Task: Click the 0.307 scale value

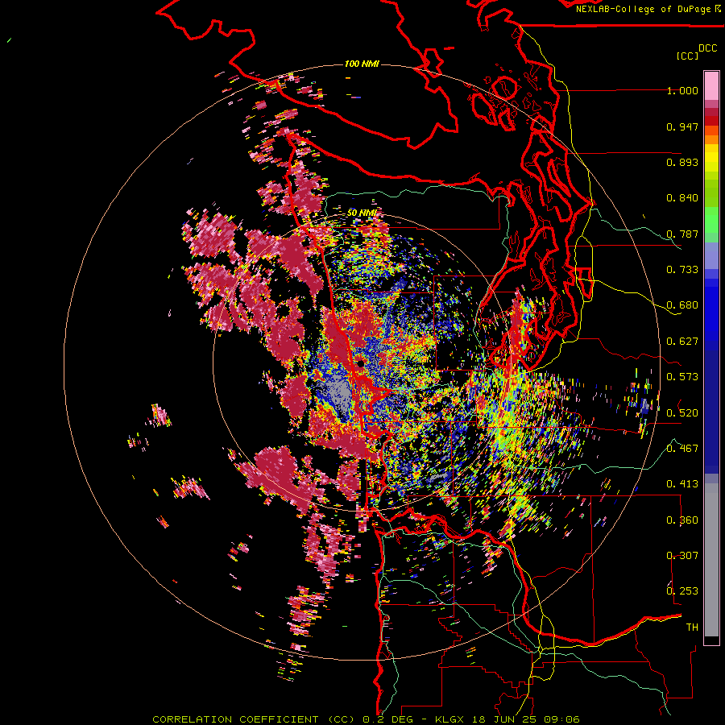Action: click(682, 555)
